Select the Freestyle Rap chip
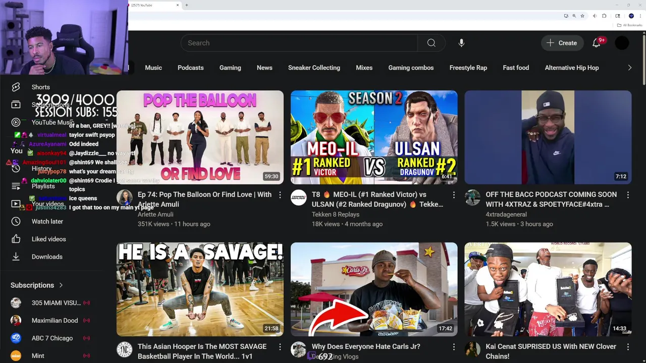The image size is (646, 363). [x=468, y=68]
